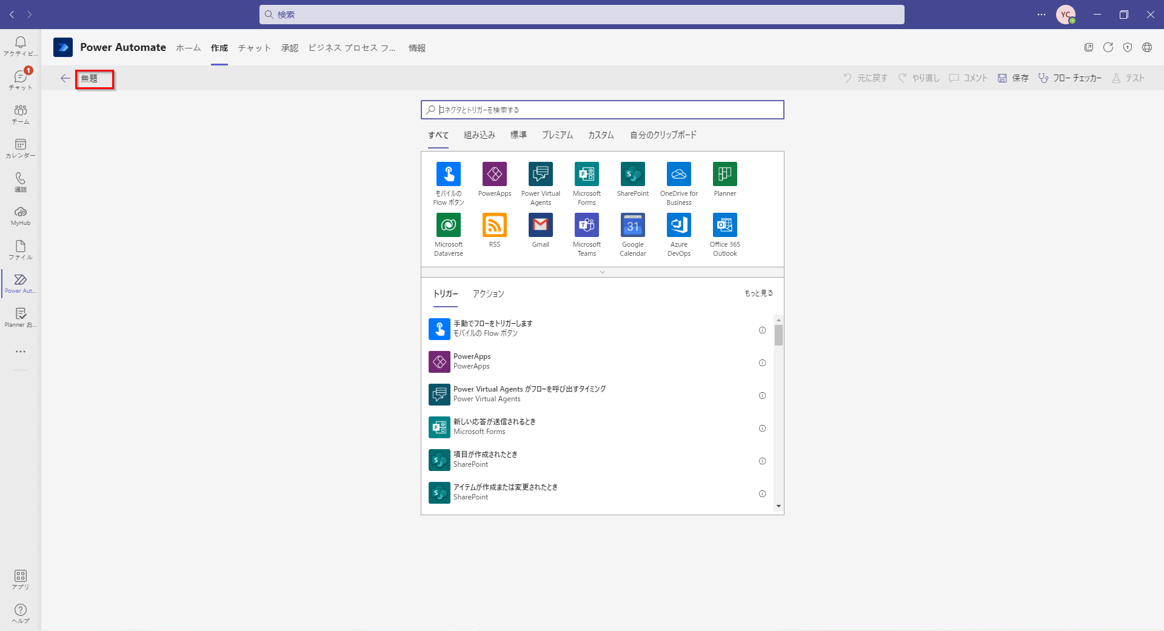The height and width of the screenshot is (631, 1164).
Task: Open MyHub in the sidebar
Action: (x=21, y=216)
